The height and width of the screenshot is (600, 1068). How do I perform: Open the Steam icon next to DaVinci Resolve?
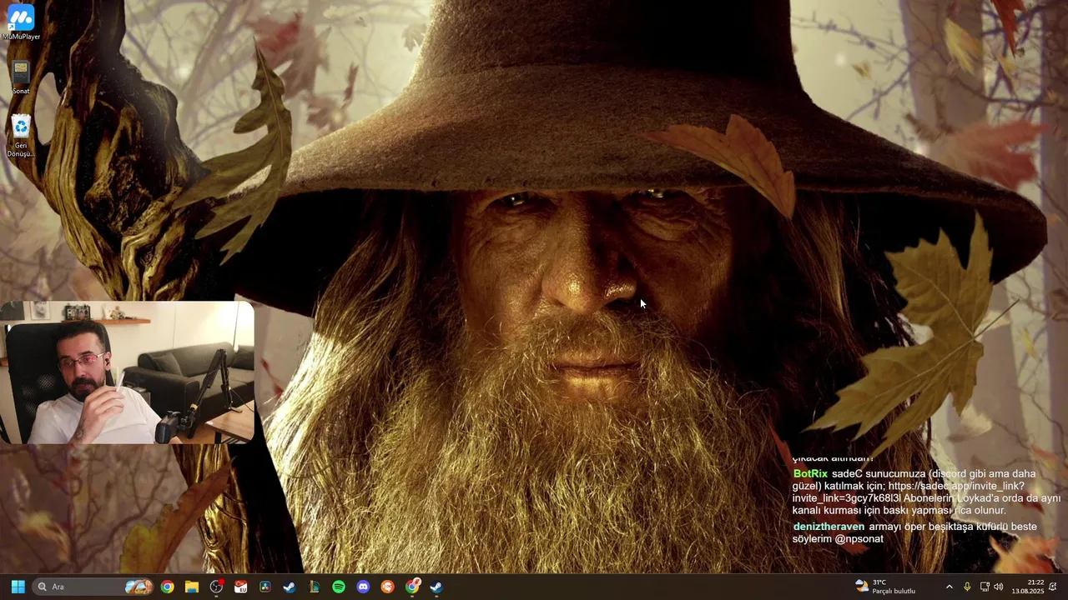pyautogui.click(x=290, y=587)
